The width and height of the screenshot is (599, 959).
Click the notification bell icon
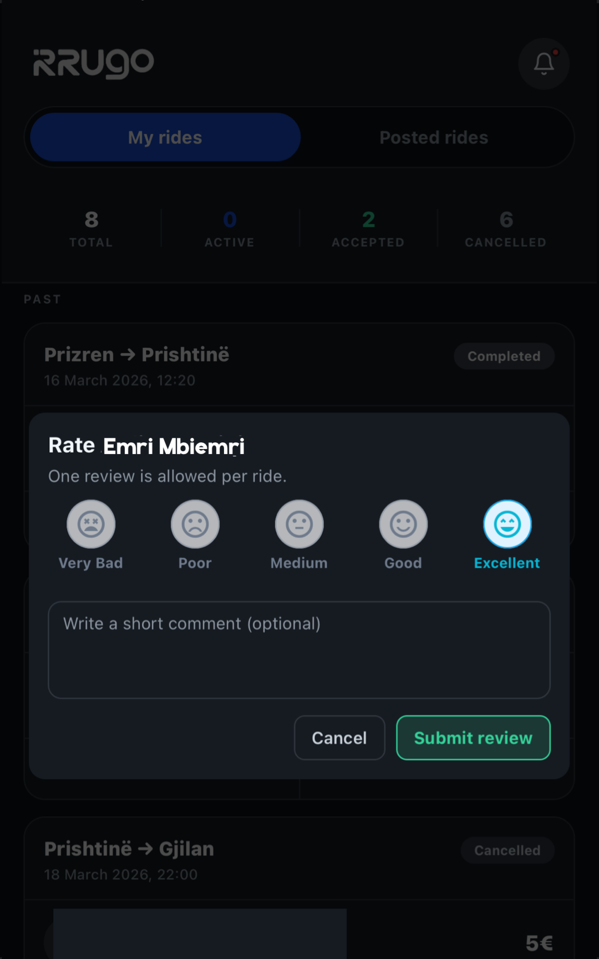[544, 64]
